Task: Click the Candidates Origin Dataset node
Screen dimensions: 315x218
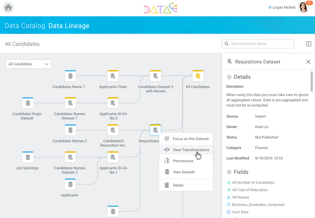Action: (x=28, y=103)
